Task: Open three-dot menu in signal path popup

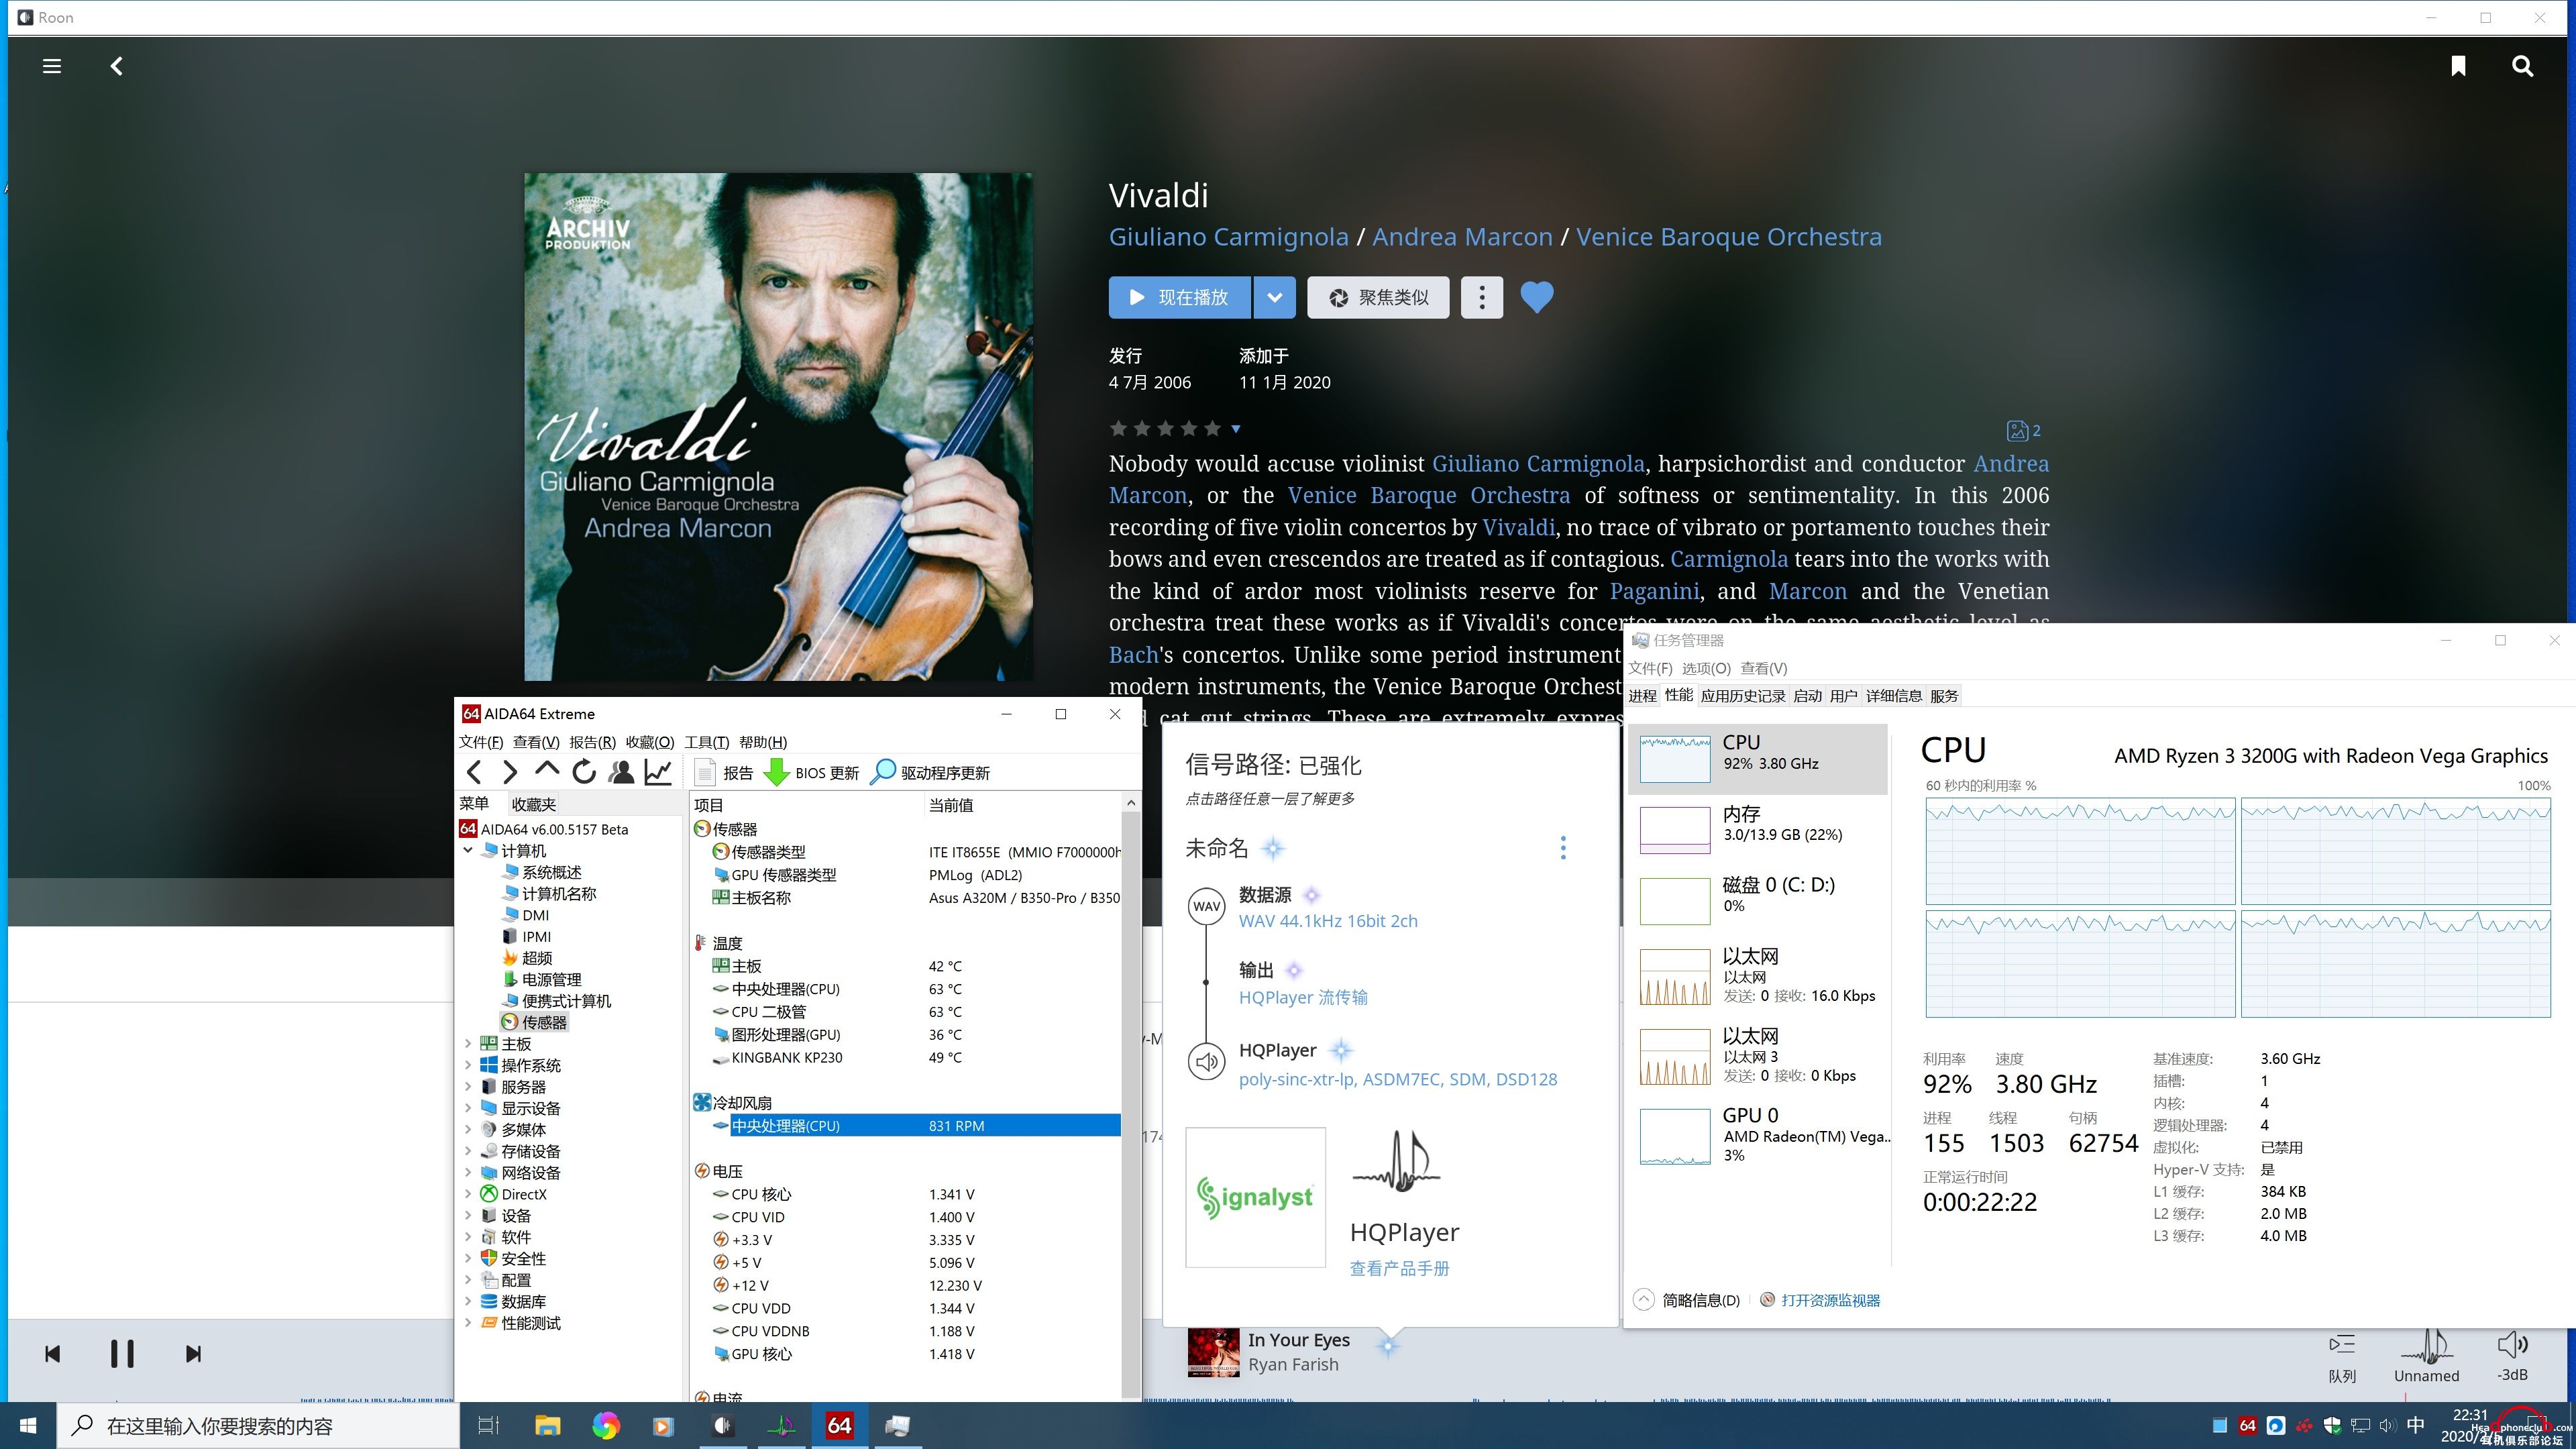Action: click(1563, 848)
